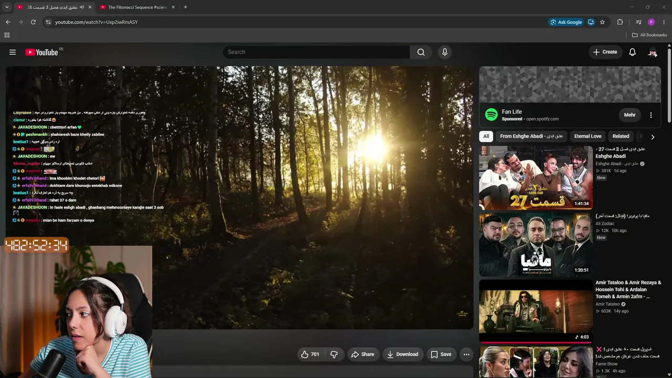Open a new browser tab
The image size is (672, 378).
click(185, 7)
